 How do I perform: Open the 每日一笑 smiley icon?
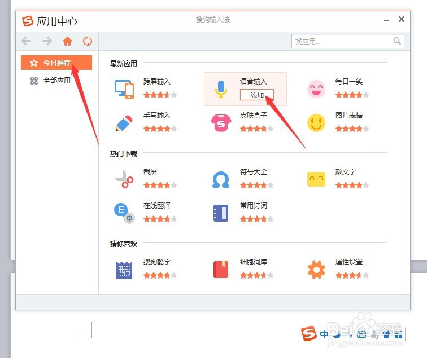click(x=316, y=89)
